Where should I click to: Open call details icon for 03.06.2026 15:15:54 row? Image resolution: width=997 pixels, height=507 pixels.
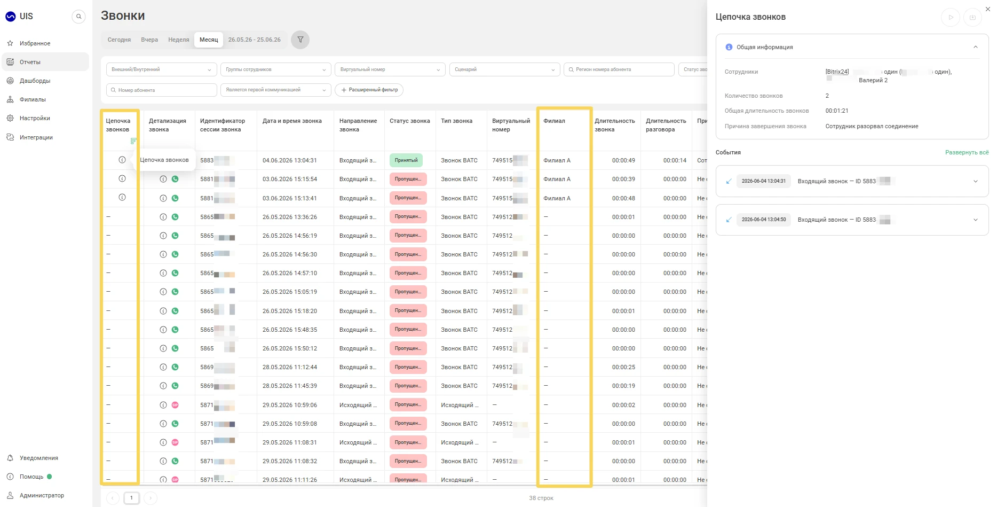(163, 179)
